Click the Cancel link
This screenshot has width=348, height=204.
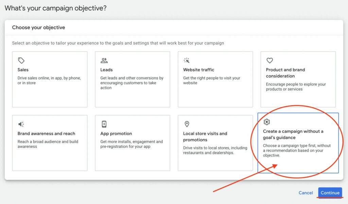[306, 193]
